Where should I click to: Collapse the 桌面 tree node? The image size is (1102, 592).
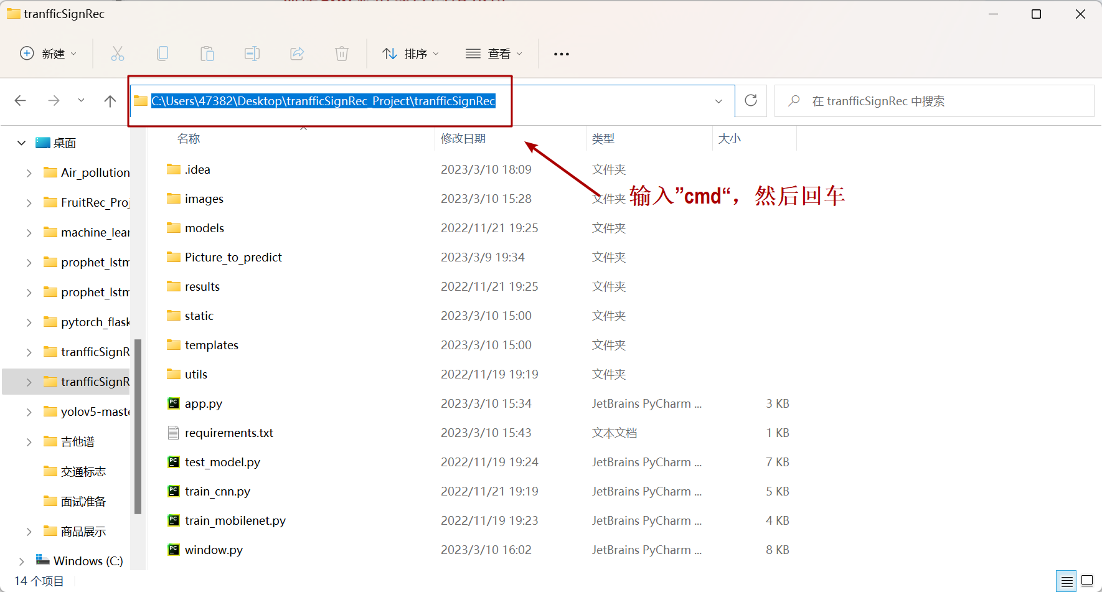(x=21, y=143)
